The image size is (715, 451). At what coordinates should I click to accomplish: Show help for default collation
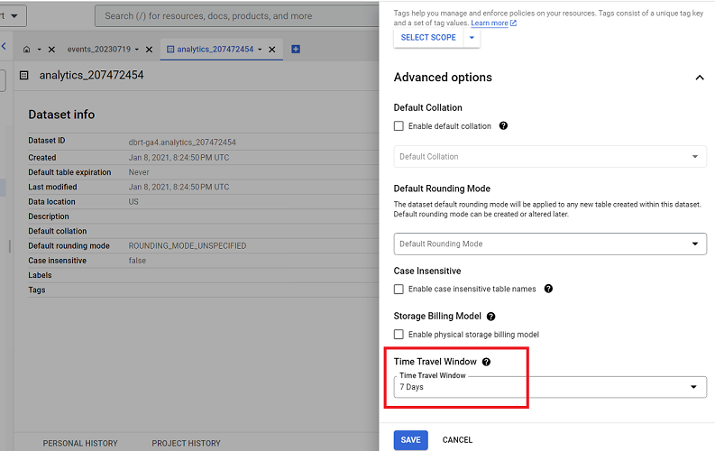point(503,126)
